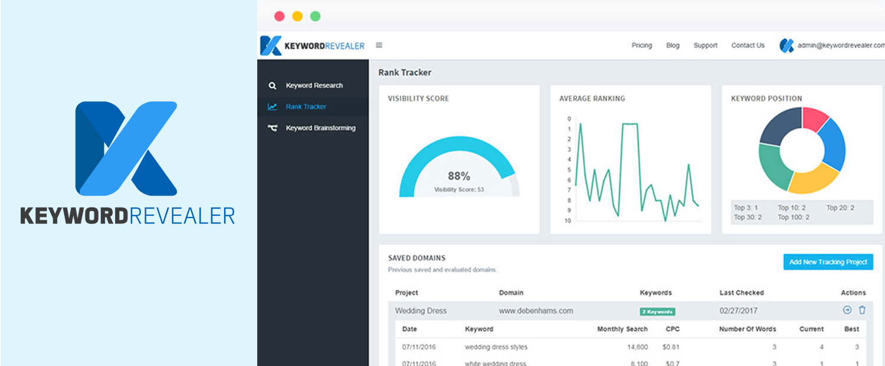
Task: Click the yellow window dot
Action: click(297, 17)
